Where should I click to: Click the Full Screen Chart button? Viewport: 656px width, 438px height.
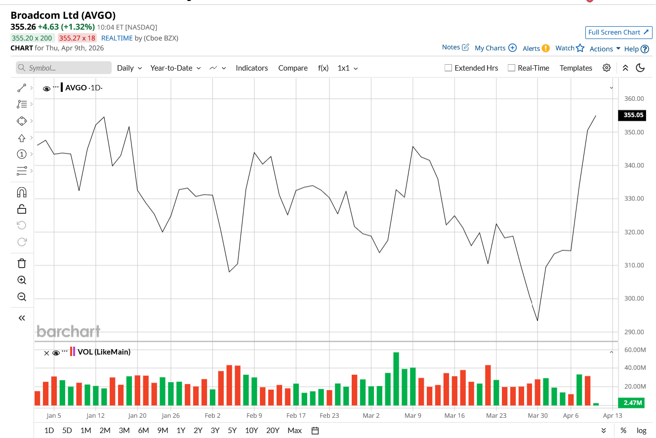click(619, 32)
